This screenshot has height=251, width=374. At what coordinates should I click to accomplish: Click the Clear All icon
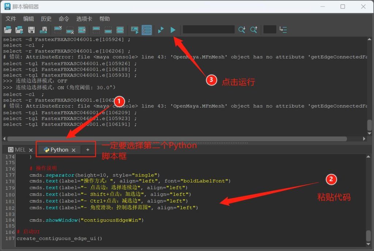(x=82, y=30)
